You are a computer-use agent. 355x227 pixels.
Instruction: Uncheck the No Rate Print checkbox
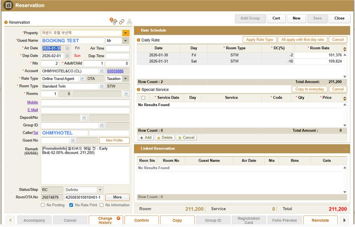(x=71, y=205)
